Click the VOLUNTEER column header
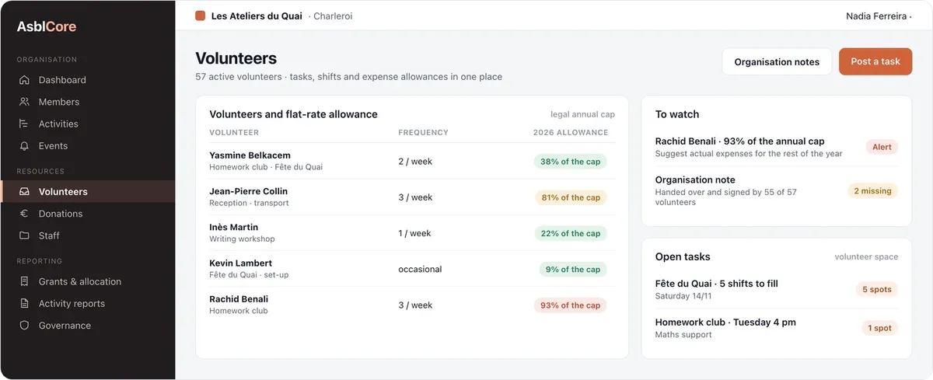 click(234, 133)
